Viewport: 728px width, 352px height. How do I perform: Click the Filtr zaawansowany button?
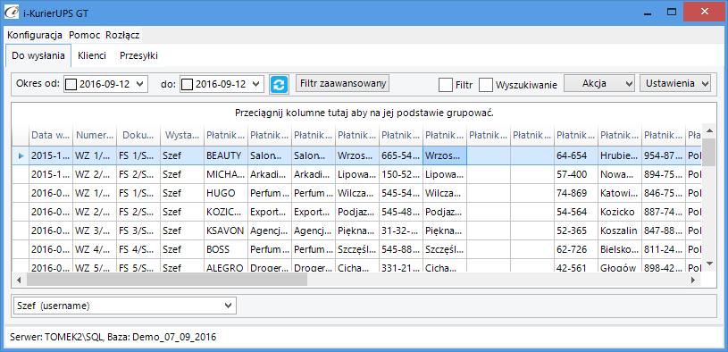[343, 84]
